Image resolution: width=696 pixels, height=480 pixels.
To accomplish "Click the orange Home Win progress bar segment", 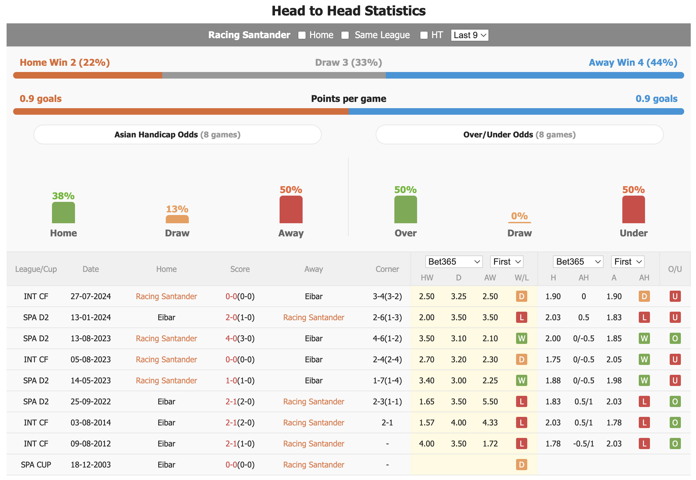I will [x=87, y=75].
